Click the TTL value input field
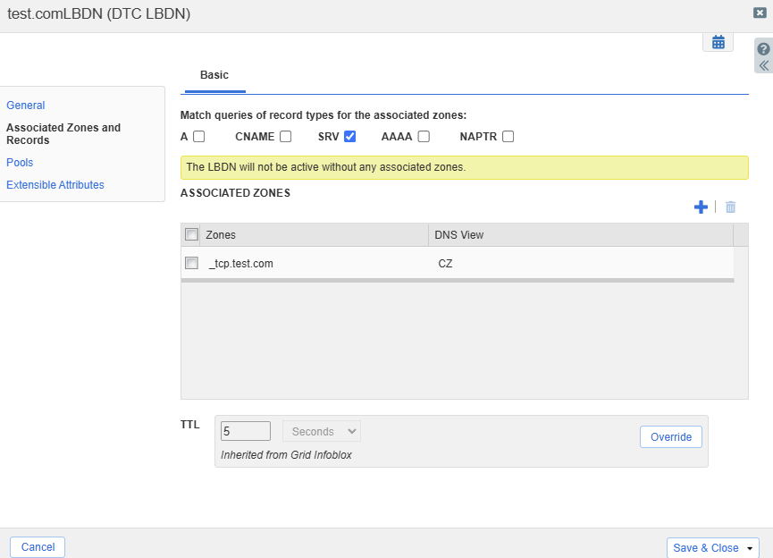Screen dimensions: 773x558 pos(246,431)
